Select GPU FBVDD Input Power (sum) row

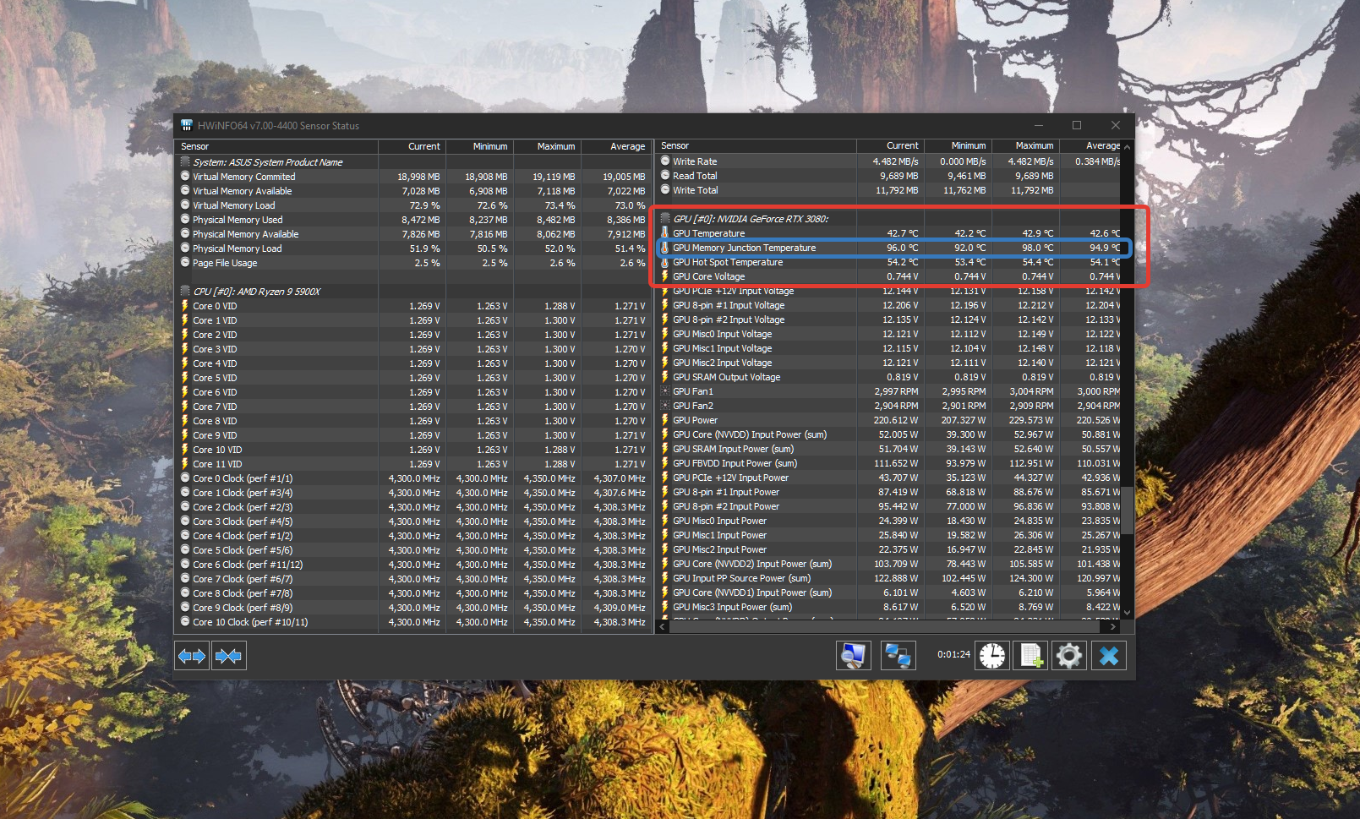point(889,463)
